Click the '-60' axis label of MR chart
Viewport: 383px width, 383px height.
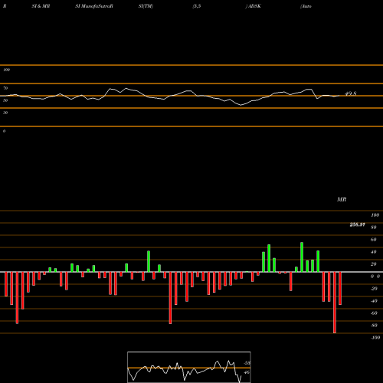pos(374,313)
